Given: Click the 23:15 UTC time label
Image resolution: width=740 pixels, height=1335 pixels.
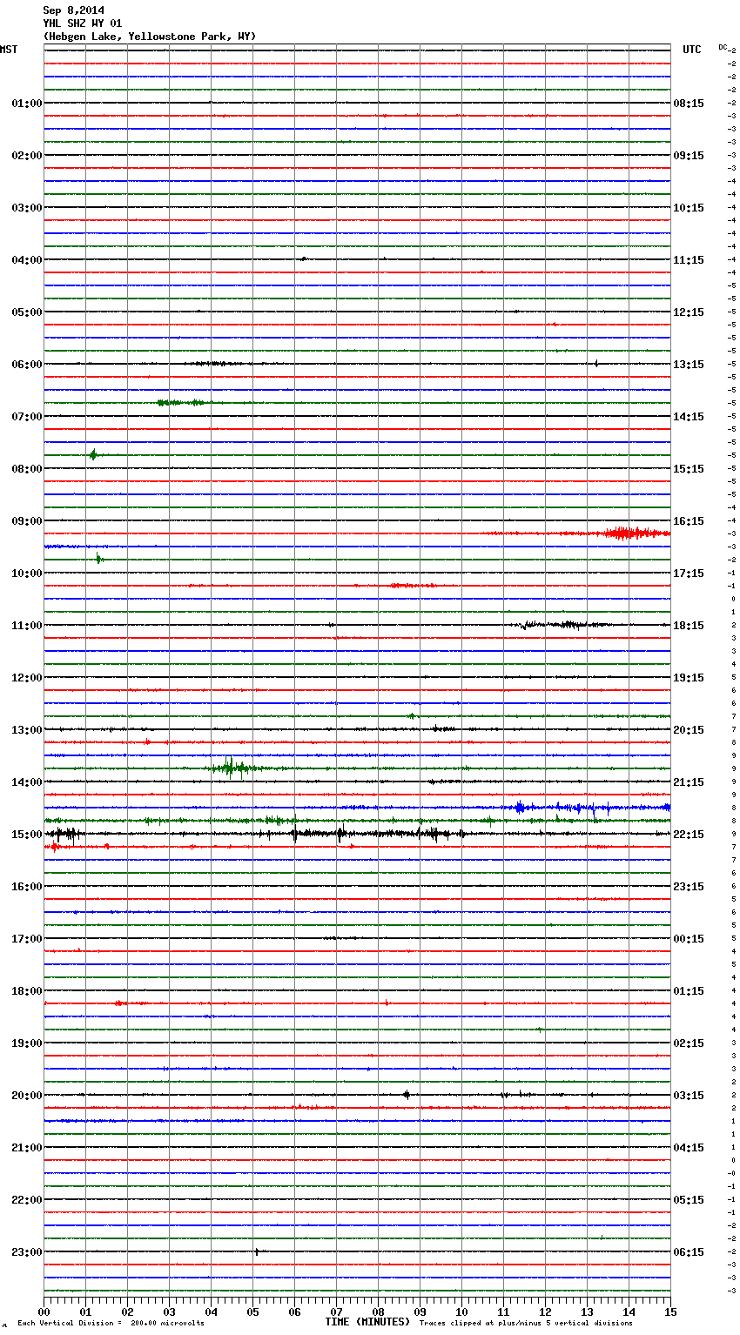Looking at the screenshot, I should [689, 887].
